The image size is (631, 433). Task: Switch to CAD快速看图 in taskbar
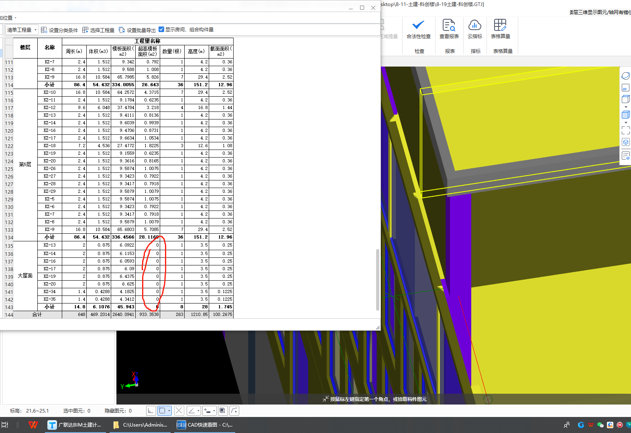[x=205, y=425]
